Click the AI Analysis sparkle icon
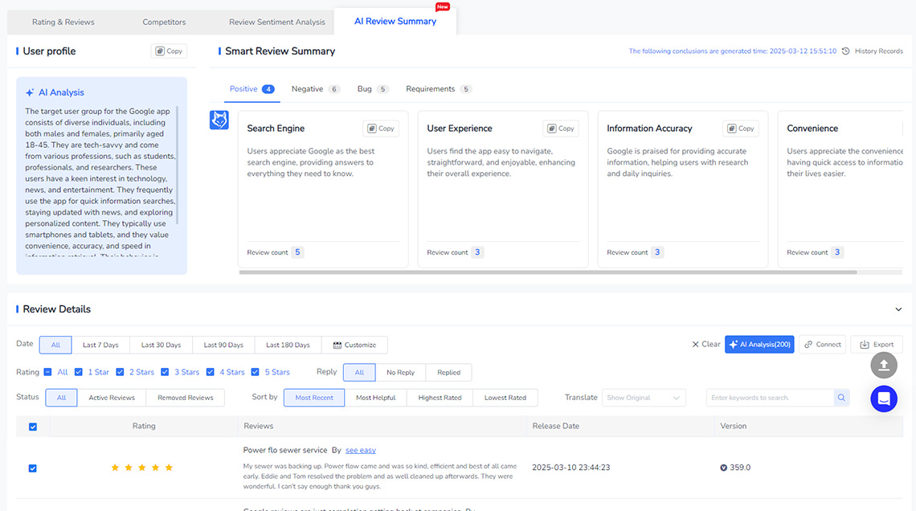Screen dimensions: 916x511 [x=29, y=92]
